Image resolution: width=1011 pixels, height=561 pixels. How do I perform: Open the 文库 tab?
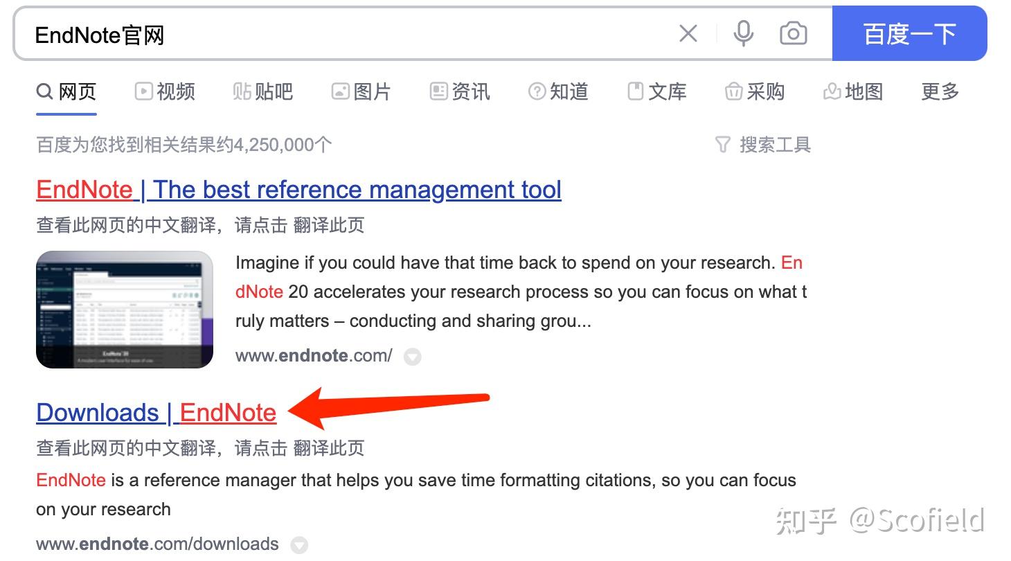coord(656,91)
